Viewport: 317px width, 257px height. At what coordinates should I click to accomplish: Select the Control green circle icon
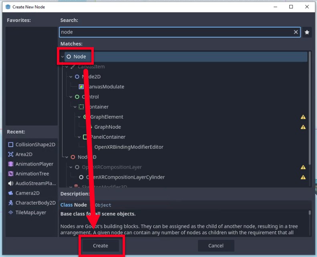click(77, 97)
